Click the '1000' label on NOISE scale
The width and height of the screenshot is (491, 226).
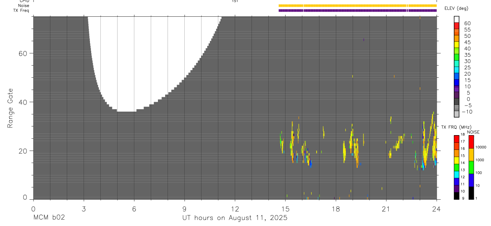click(480, 160)
